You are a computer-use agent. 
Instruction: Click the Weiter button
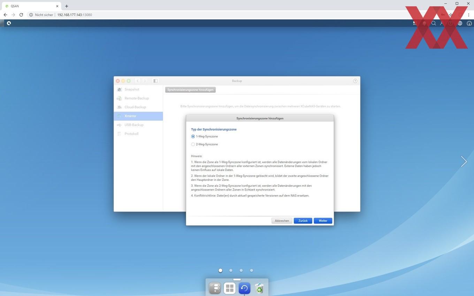click(x=323, y=221)
